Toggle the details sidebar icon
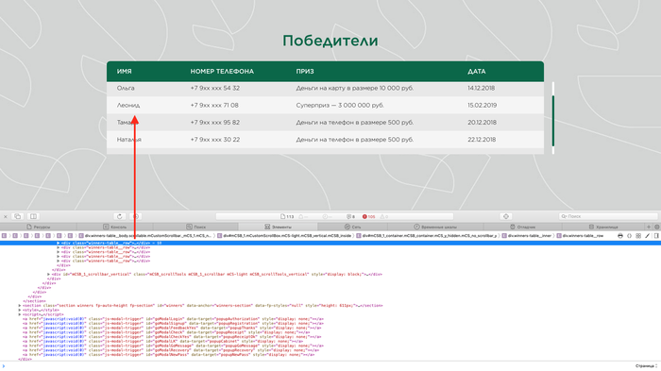The image size is (661, 371). (656, 236)
